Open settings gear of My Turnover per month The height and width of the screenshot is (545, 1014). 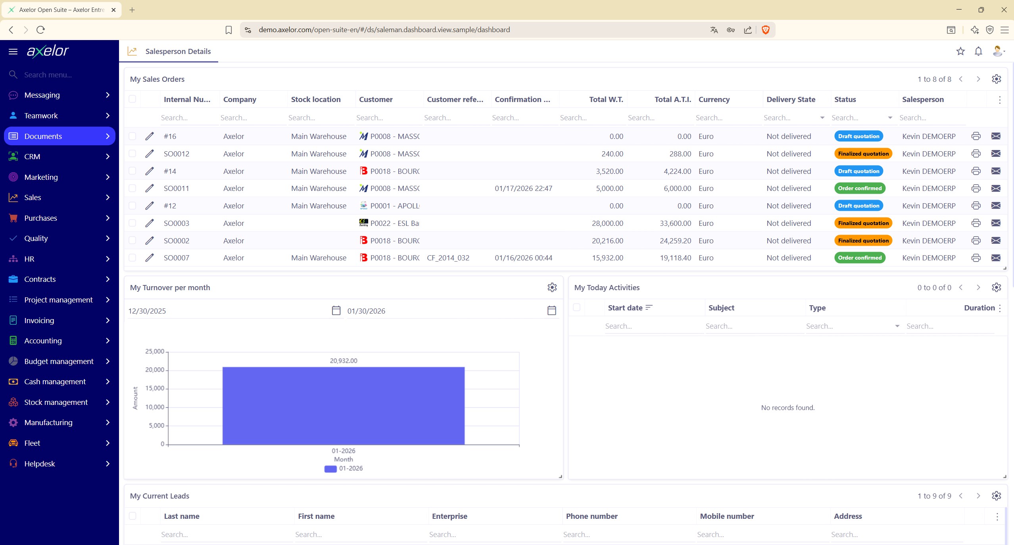pos(552,287)
